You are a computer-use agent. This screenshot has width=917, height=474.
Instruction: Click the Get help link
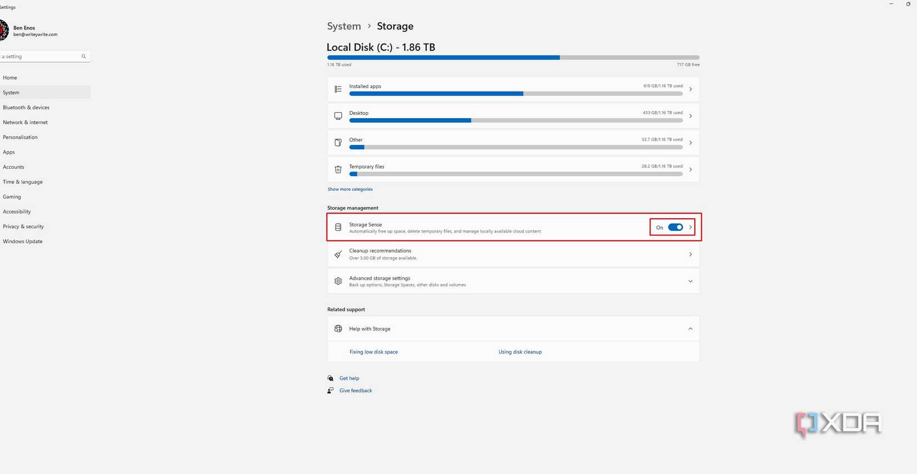tap(349, 379)
